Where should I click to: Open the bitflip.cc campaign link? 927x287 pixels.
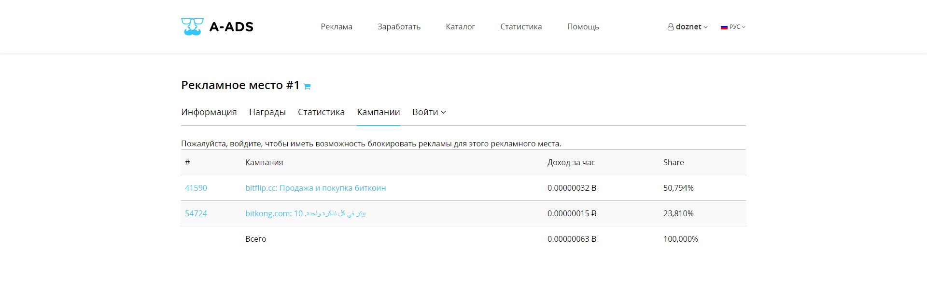[316, 188]
